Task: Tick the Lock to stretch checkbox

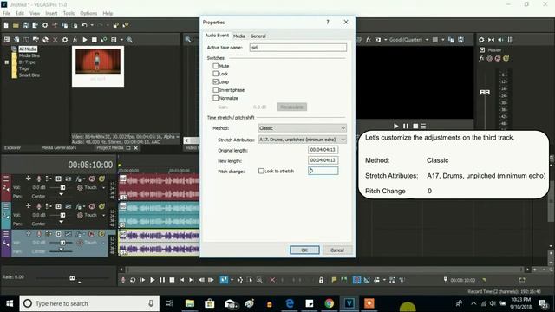Action: coord(261,171)
